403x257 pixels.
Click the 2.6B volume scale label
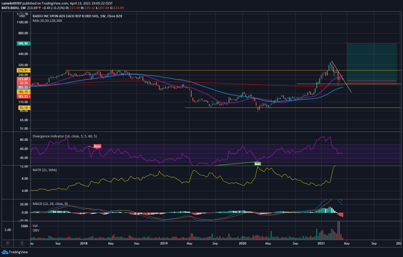(x=8, y=230)
